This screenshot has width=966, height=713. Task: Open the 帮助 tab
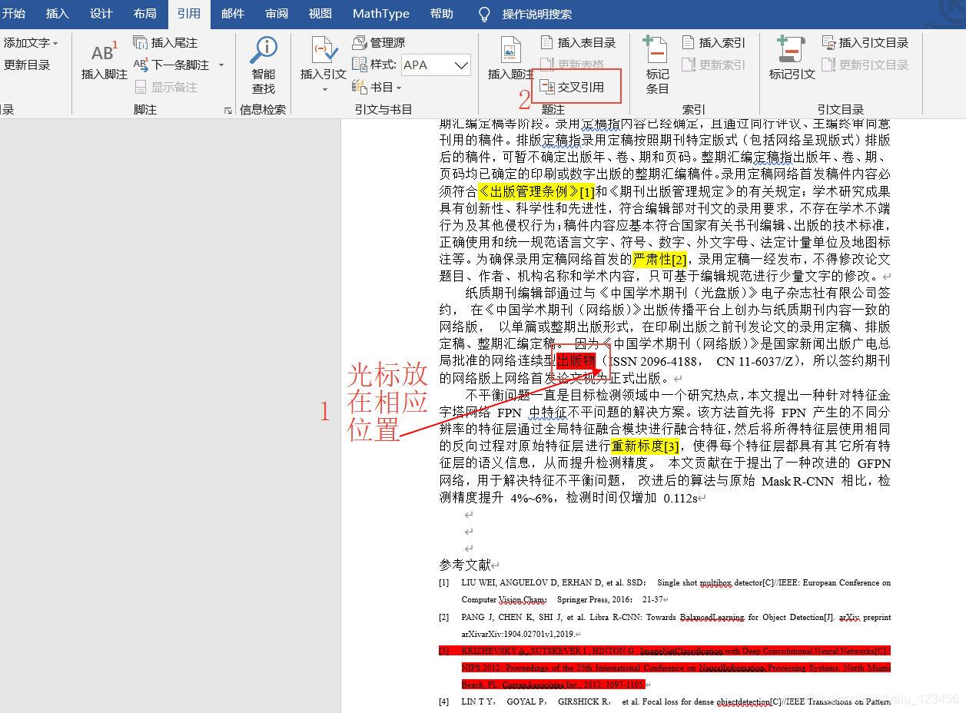coord(441,14)
